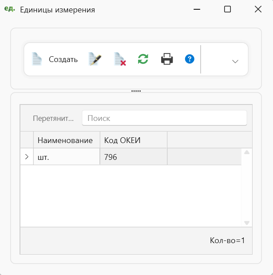The image size is (273, 275).
Task: Focus the Поиск search field
Action: click(164, 118)
